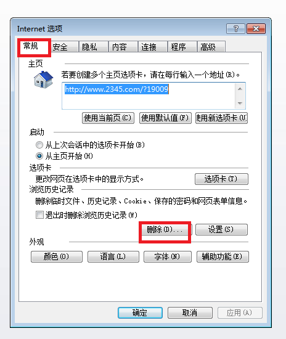Click the homepage box scroll down arrow

(x=240, y=103)
